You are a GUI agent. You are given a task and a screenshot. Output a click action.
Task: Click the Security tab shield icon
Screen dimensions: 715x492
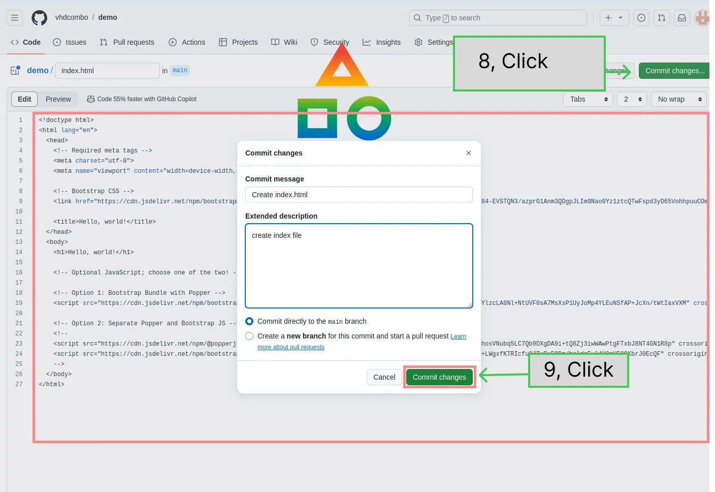click(314, 42)
